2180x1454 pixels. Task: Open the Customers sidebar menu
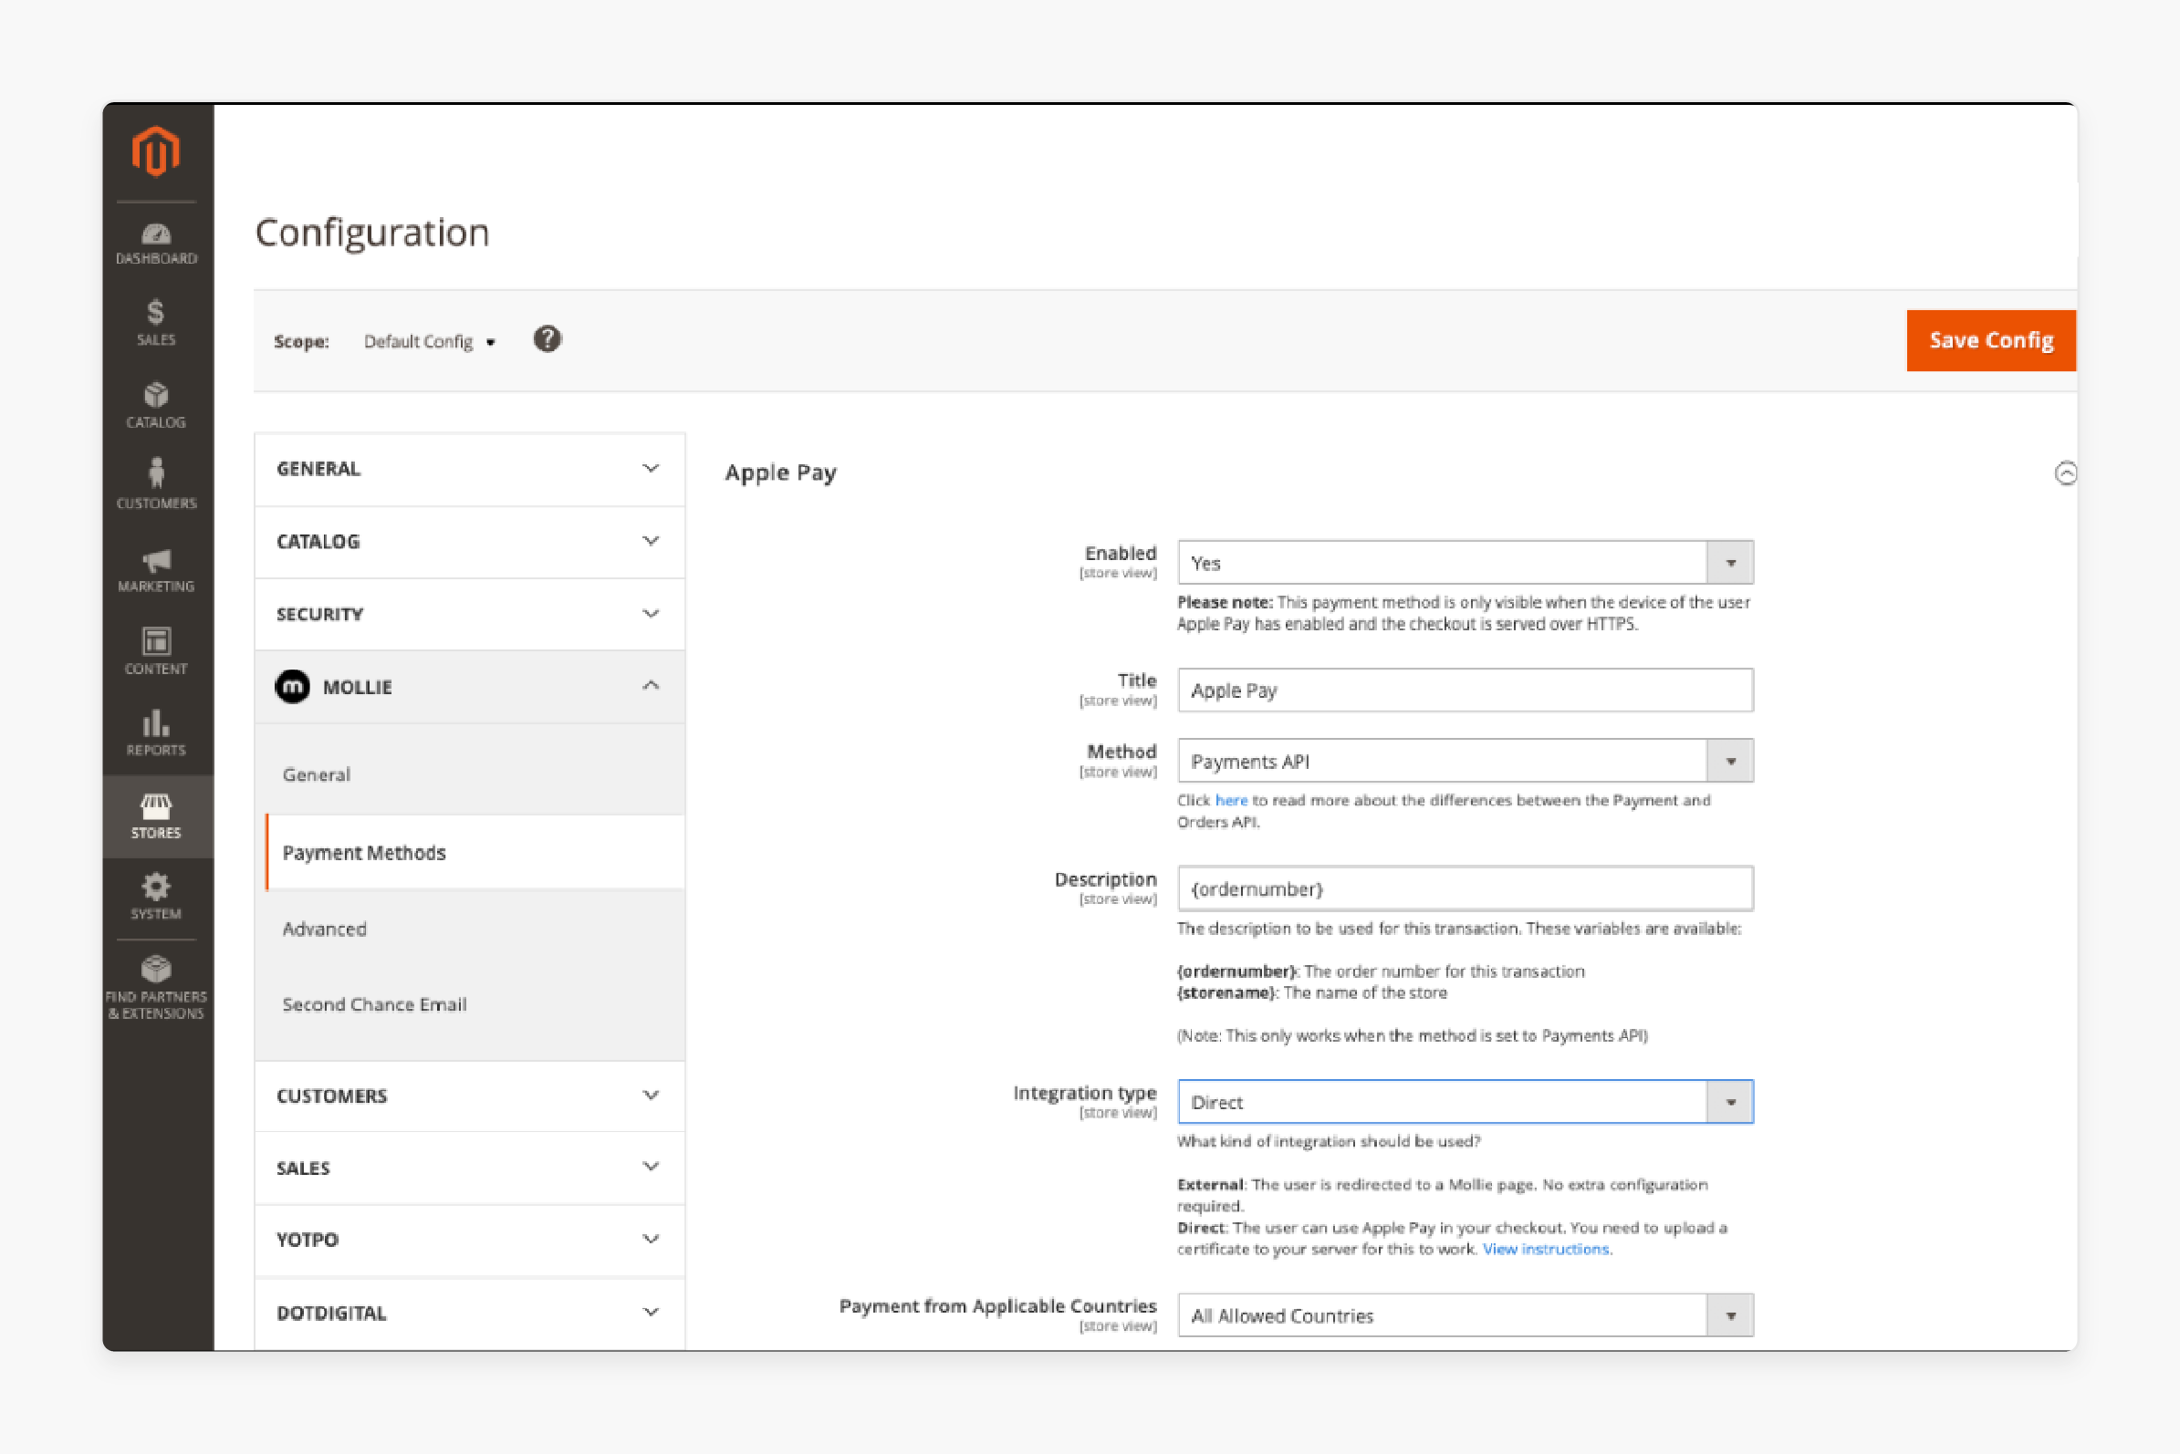click(156, 484)
